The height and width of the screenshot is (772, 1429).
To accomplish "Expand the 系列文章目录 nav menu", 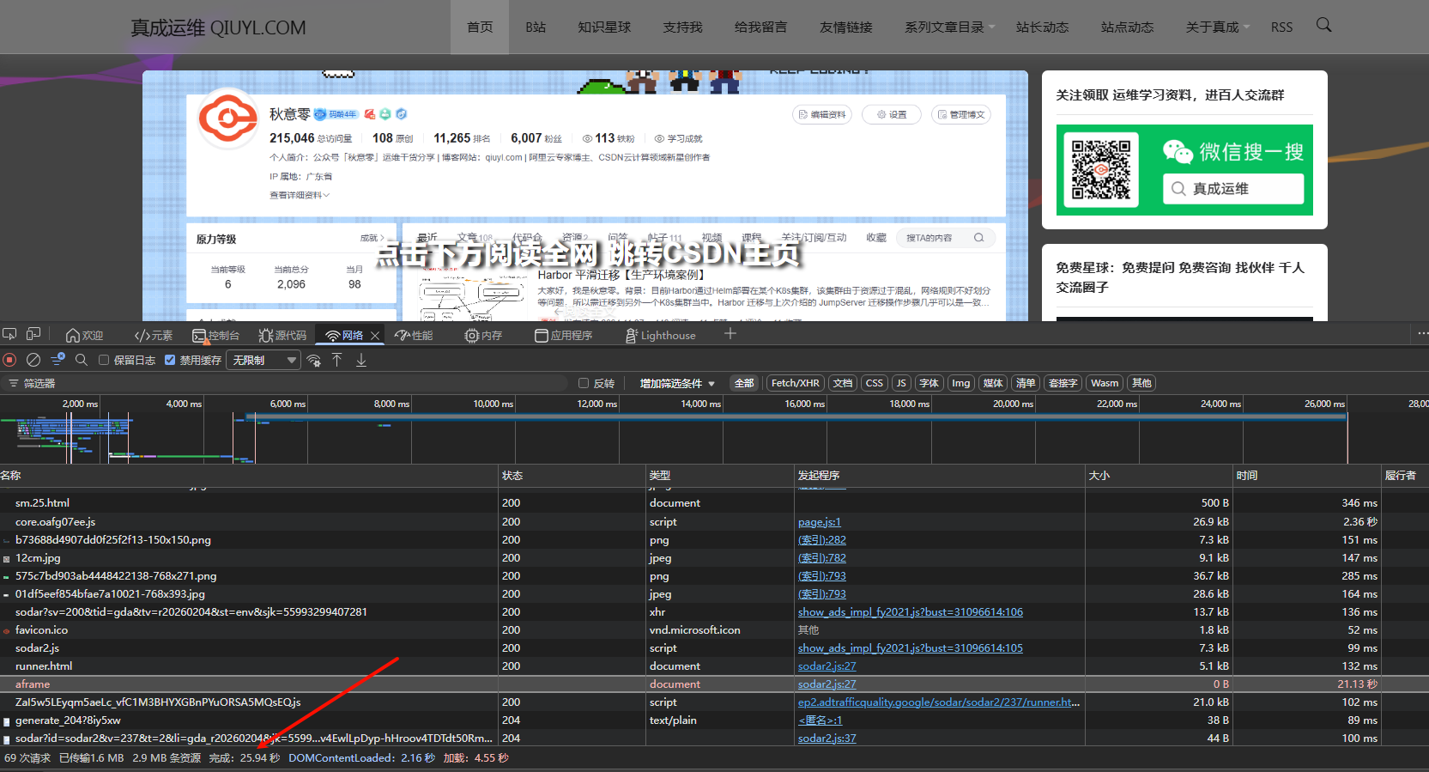I will click(948, 27).
